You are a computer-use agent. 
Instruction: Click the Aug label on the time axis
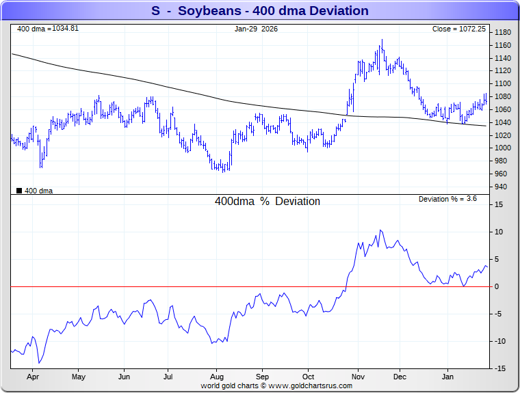(216, 377)
